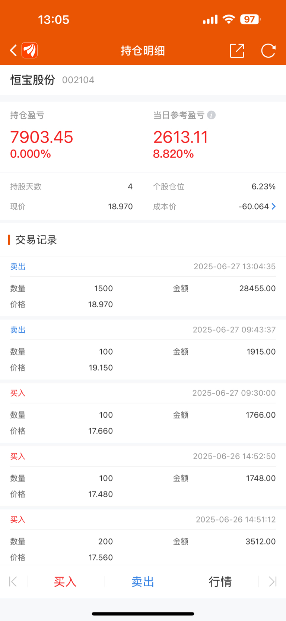Select the 恒宝股份 stock title
286x621 pixels.
(33, 80)
